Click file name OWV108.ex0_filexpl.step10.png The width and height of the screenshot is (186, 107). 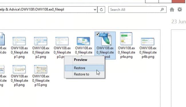[x=41, y=80]
